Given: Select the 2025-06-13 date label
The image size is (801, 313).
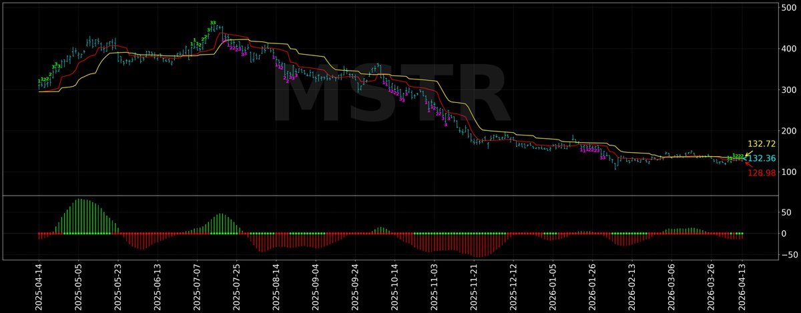Looking at the screenshot, I should (156, 286).
